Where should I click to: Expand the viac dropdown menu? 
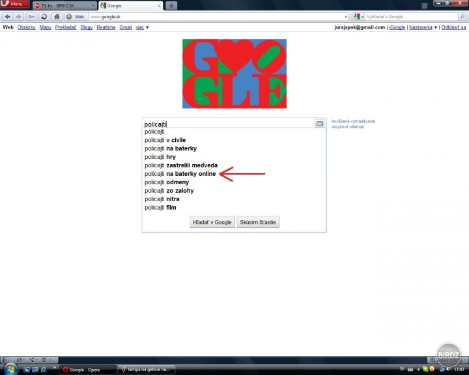tap(142, 27)
